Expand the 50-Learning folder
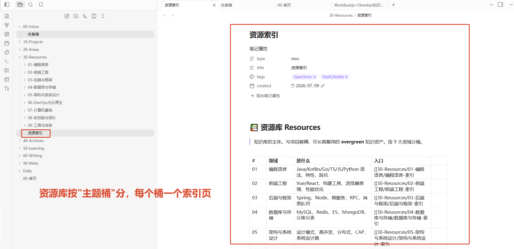514x249 pixels. [x=20, y=148]
